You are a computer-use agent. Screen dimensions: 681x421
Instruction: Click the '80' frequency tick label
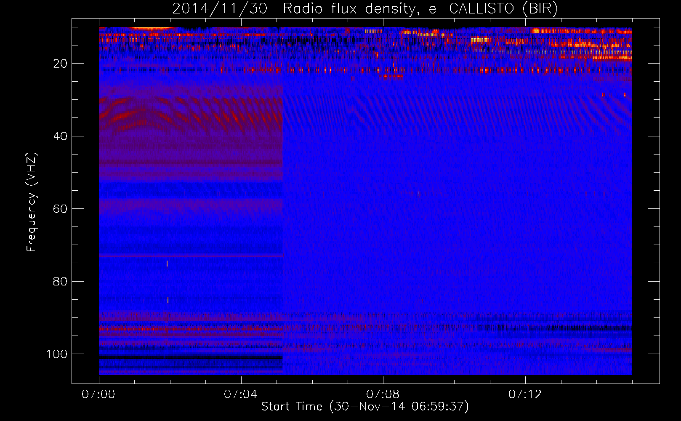pyautogui.click(x=61, y=282)
